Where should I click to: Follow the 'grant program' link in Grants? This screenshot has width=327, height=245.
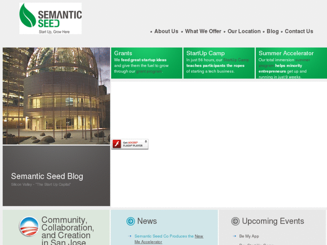coord(149,71)
